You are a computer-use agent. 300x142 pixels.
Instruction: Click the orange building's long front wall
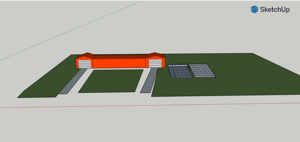pyautogui.click(x=120, y=63)
